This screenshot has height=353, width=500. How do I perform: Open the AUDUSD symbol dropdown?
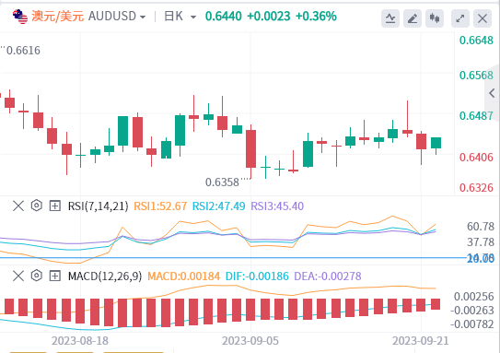[117, 16]
